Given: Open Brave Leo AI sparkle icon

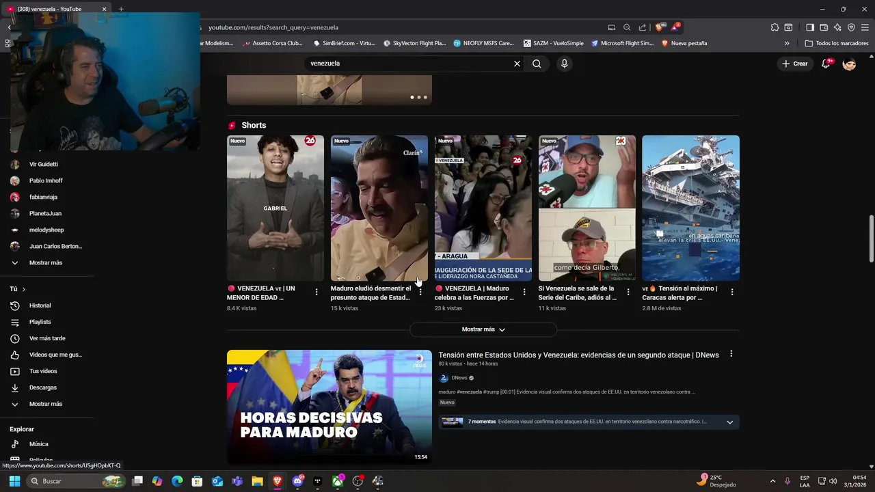Looking at the screenshot, I should coord(837,27).
